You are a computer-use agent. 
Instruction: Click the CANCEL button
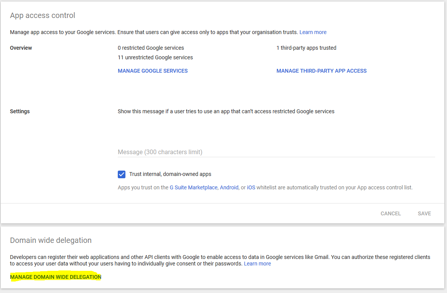390,213
